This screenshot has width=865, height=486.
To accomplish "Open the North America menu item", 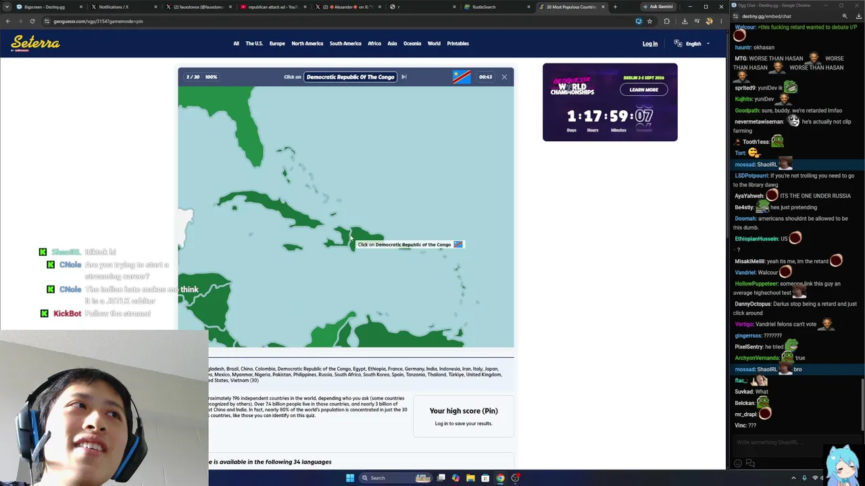I will [307, 44].
